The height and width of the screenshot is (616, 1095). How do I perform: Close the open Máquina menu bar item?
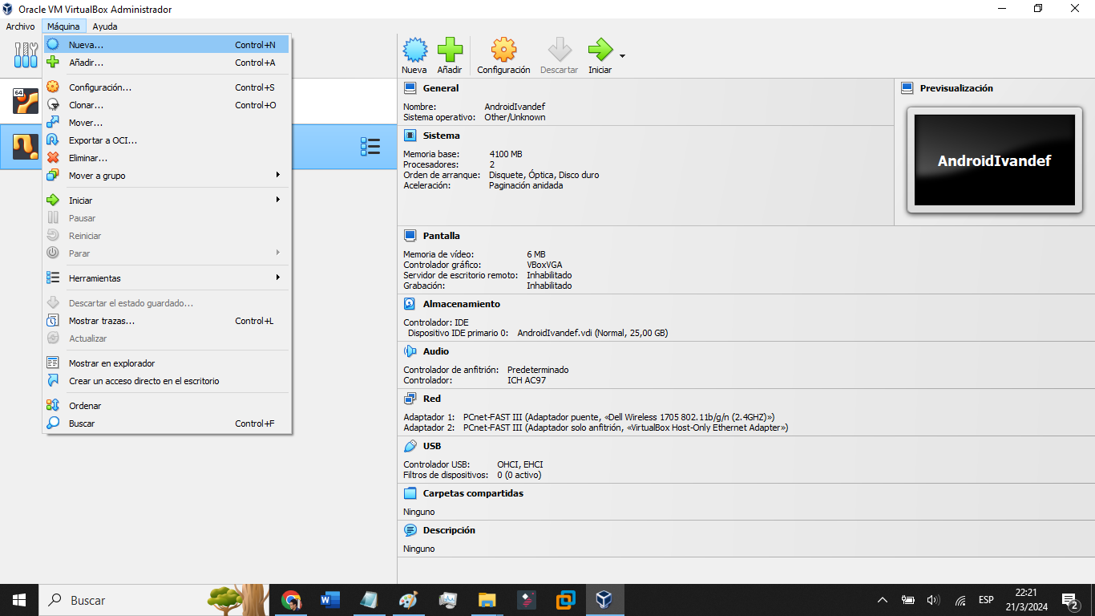pos(63,26)
